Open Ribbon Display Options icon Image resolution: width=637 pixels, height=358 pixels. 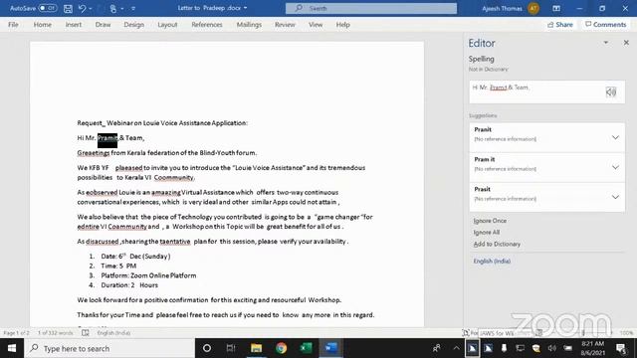click(556, 8)
